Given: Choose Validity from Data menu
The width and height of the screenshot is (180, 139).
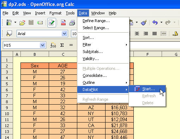Looking at the screenshot, I should click(x=103, y=59).
